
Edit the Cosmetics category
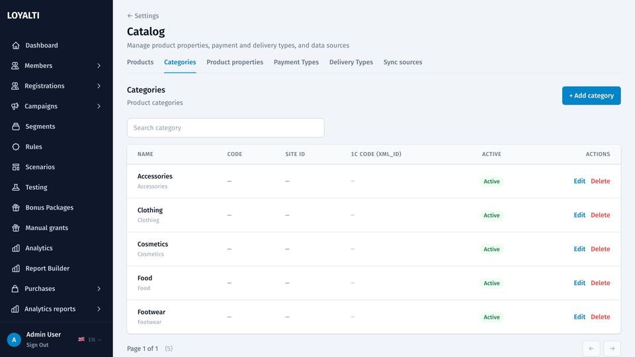[579, 249]
